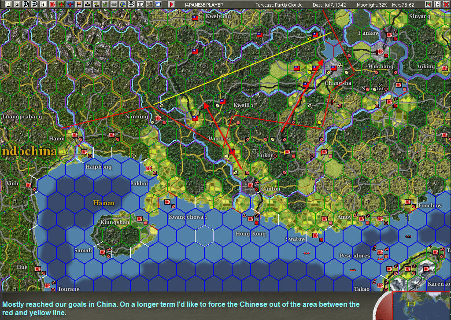
Task: Click the 'Hainan' island label
Action: pyautogui.click(x=104, y=203)
